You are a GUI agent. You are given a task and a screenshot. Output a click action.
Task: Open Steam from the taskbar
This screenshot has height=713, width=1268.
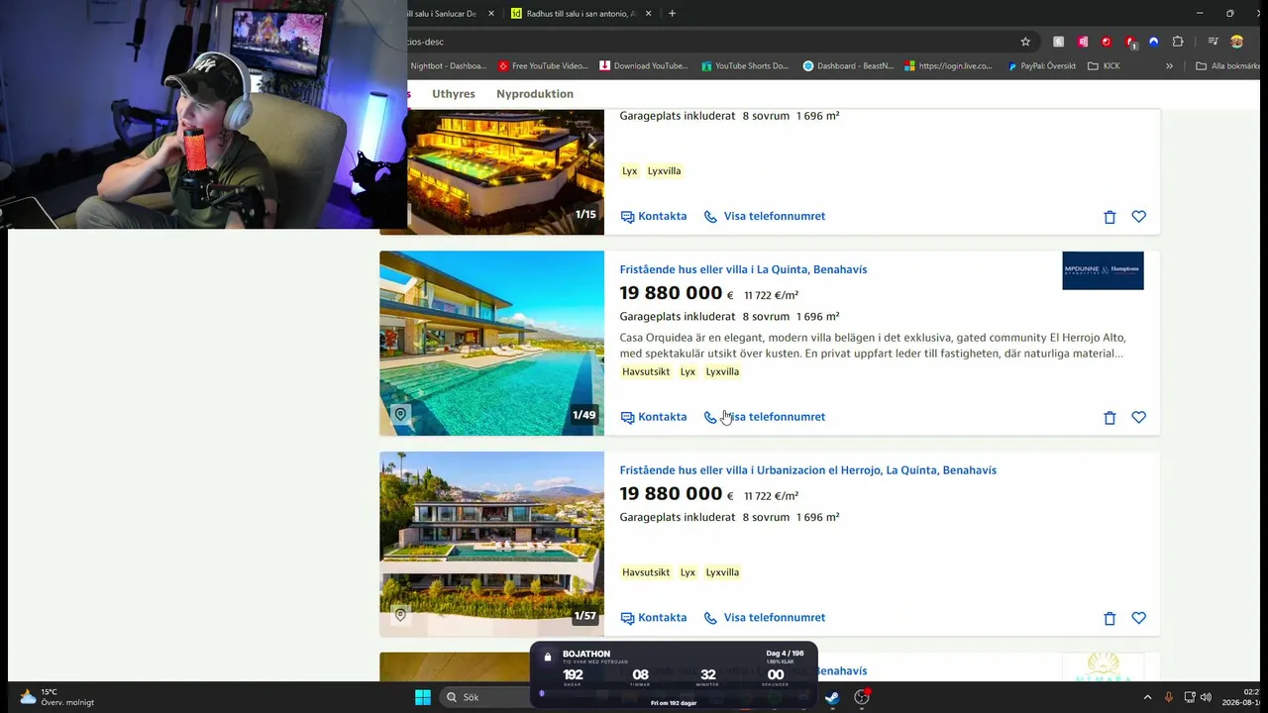pos(832,697)
